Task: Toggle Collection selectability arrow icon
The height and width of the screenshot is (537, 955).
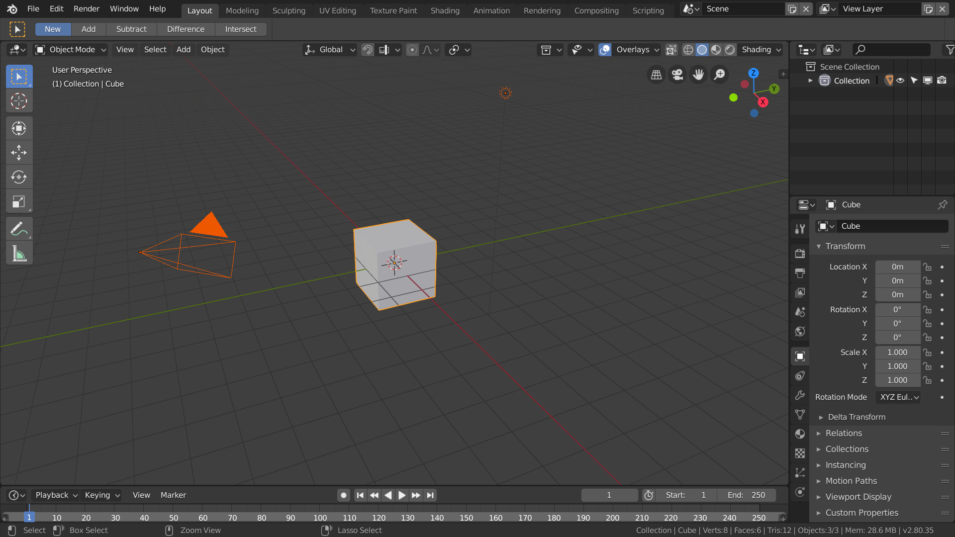Action: point(914,81)
